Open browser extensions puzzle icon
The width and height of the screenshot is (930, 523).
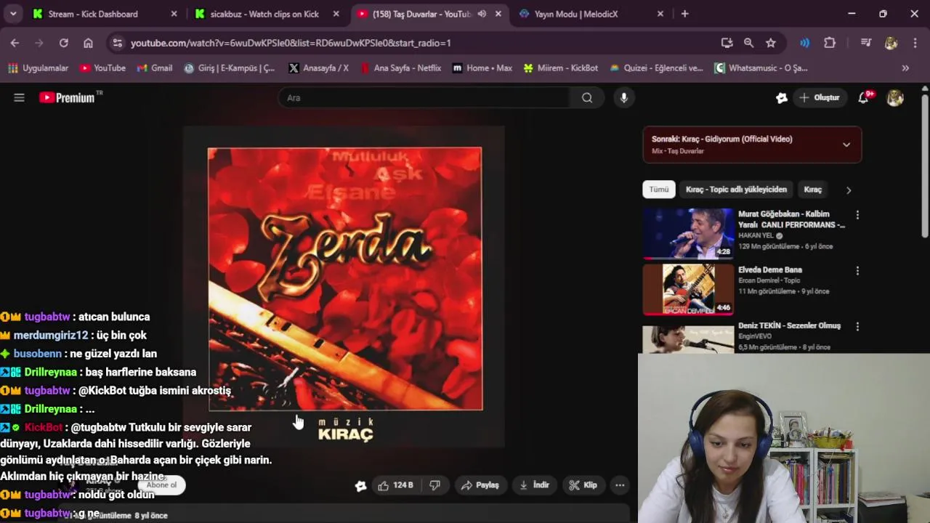point(830,43)
